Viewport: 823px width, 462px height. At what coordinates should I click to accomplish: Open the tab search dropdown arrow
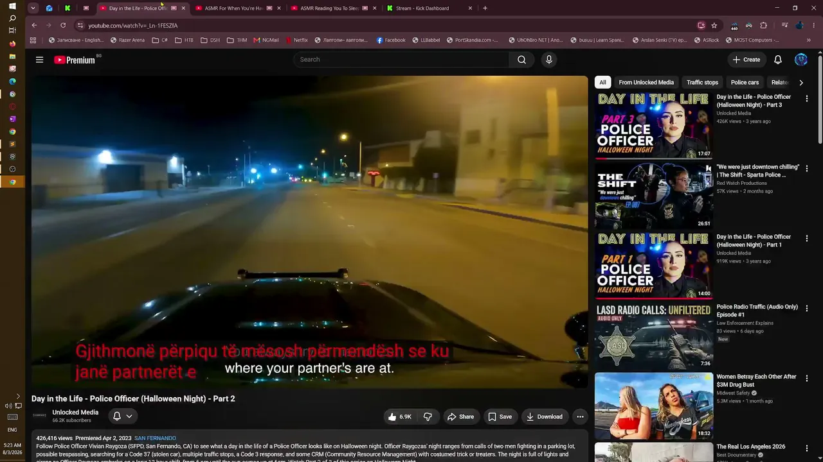coord(33,8)
